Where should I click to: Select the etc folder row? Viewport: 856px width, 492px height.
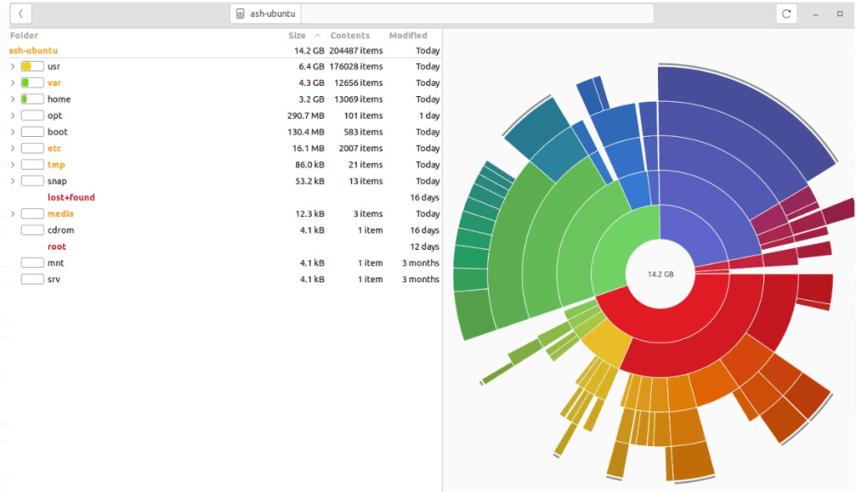point(54,149)
